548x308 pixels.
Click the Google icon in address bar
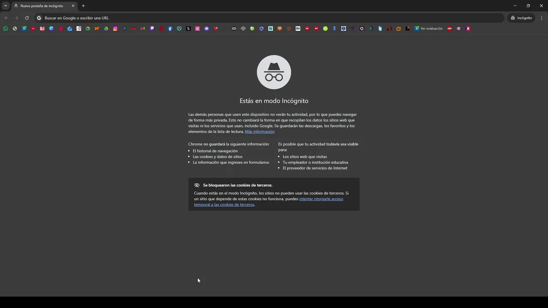[x=39, y=18]
